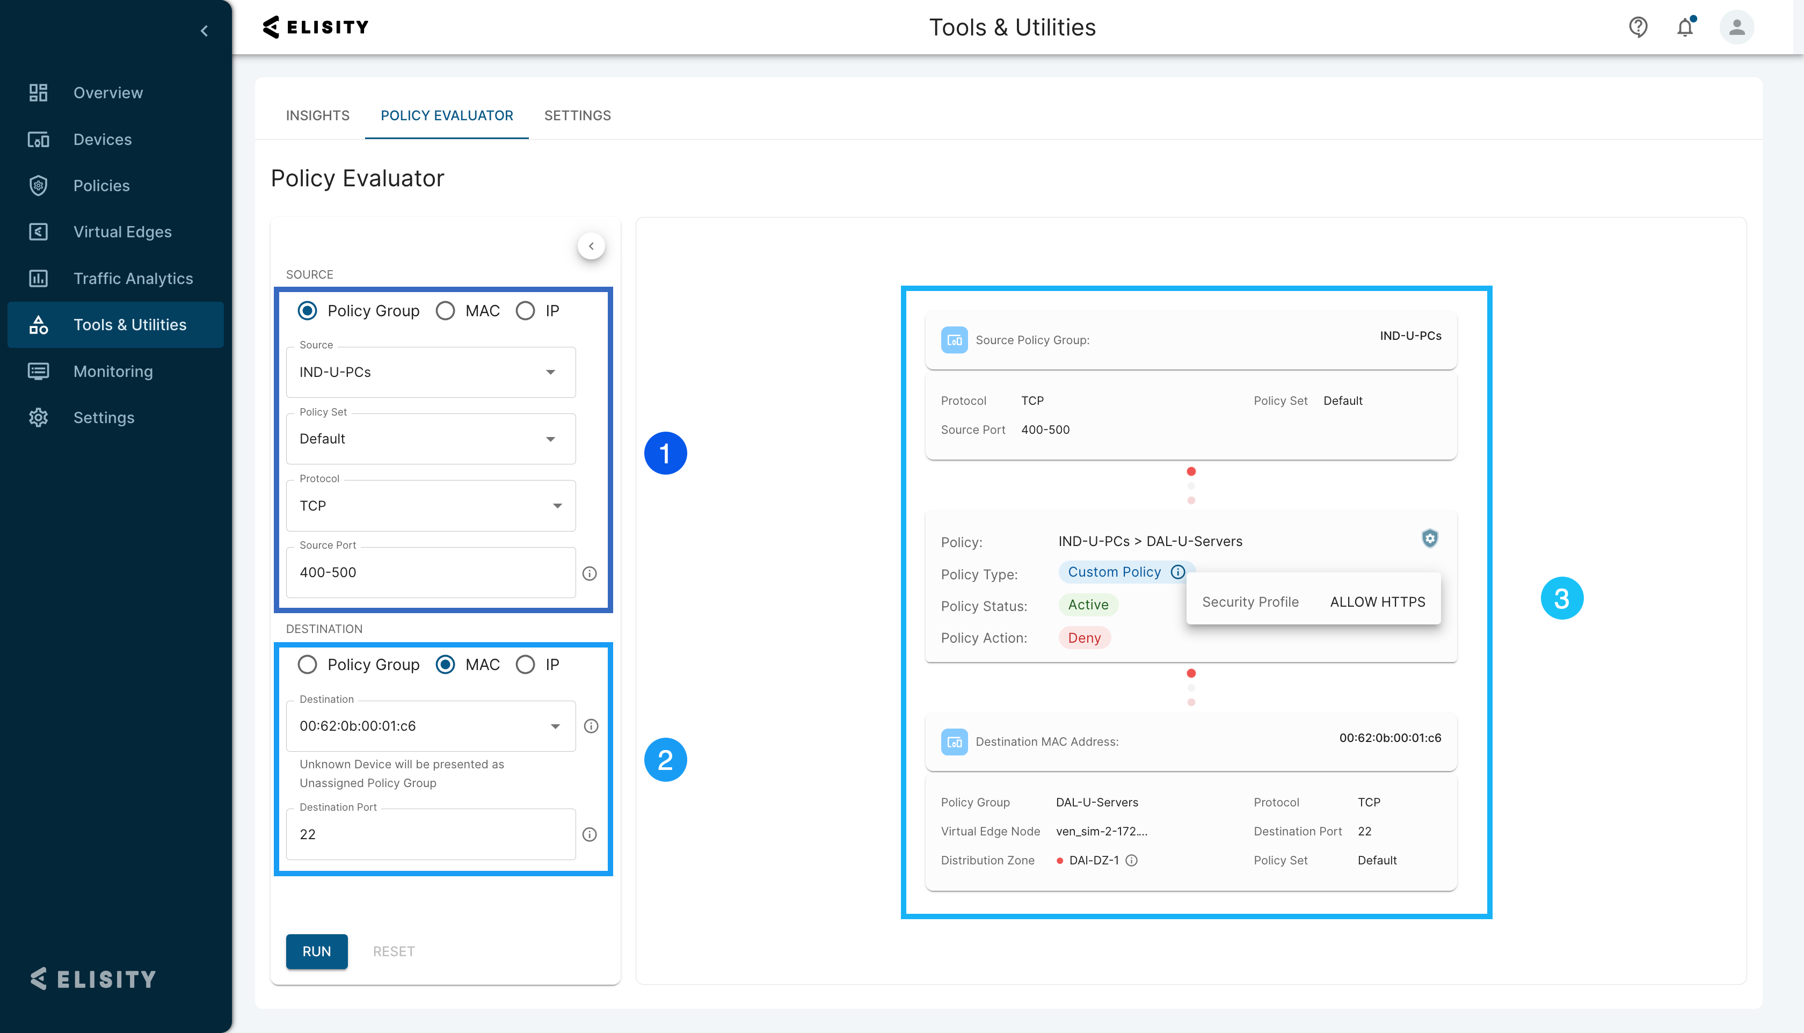Click the IND-U-PCs source policy group value

pos(1410,336)
